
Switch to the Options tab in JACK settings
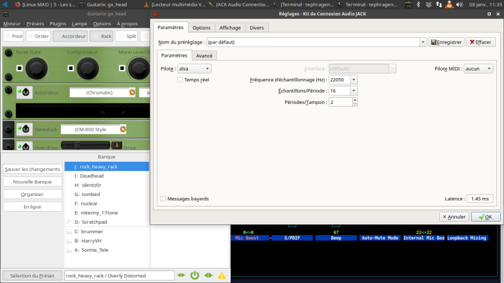tap(202, 28)
